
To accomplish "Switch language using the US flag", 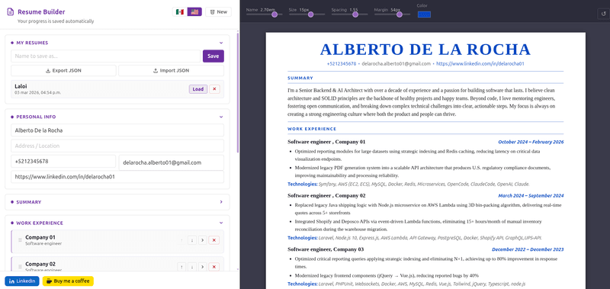I will 194,12.
